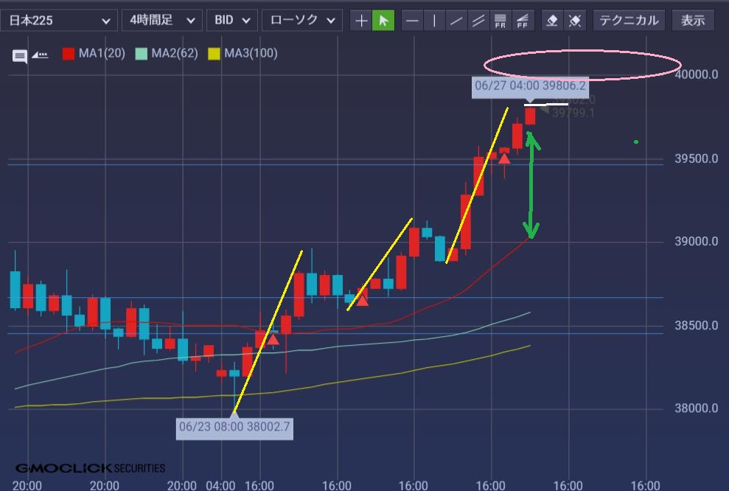The width and height of the screenshot is (729, 491).
Task: Click the MA3(100) legend label
Action: click(251, 54)
